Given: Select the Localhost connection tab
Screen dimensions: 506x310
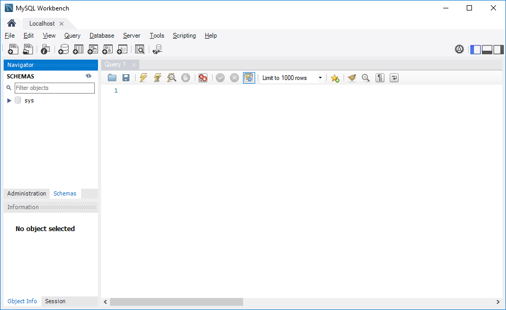Looking at the screenshot, I should [42, 24].
